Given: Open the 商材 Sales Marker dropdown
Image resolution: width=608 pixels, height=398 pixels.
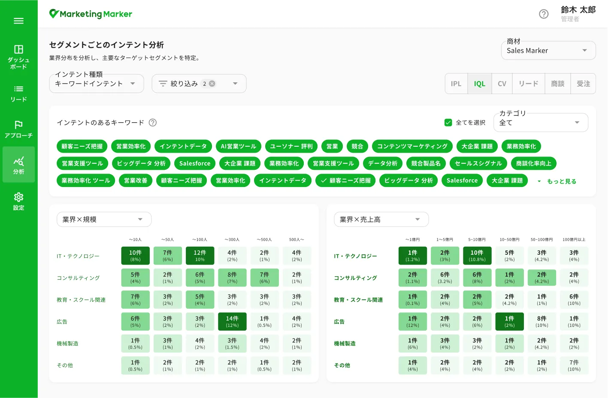Looking at the screenshot, I should (548, 51).
